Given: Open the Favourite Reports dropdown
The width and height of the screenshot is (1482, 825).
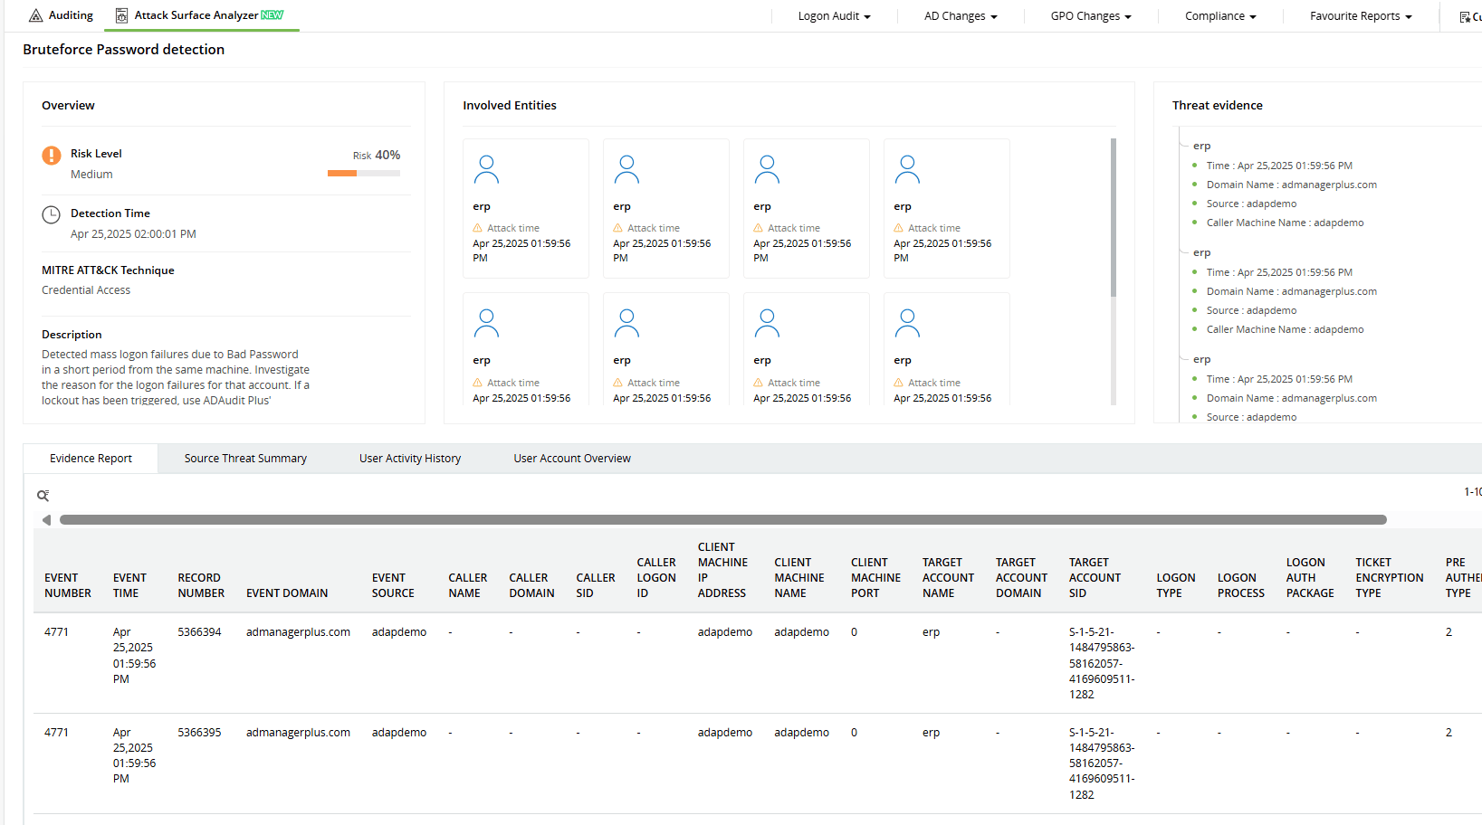Looking at the screenshot, I should click(1360, 15).
